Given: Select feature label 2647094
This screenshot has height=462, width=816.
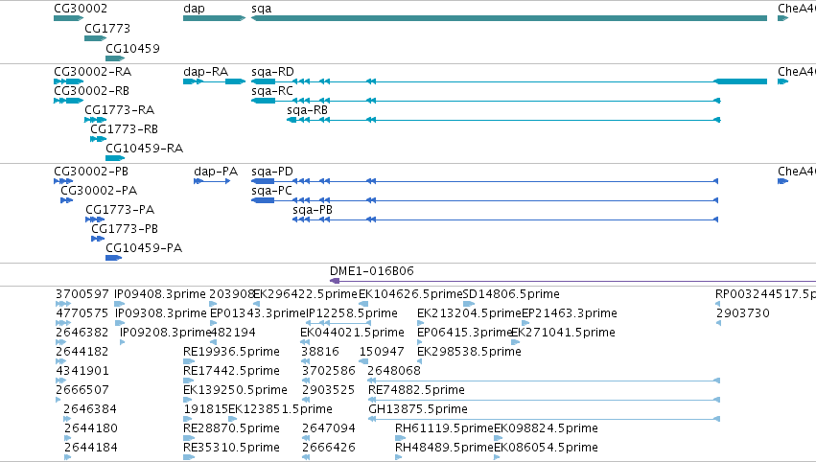Looking at the screenshot, I should 328,428.
